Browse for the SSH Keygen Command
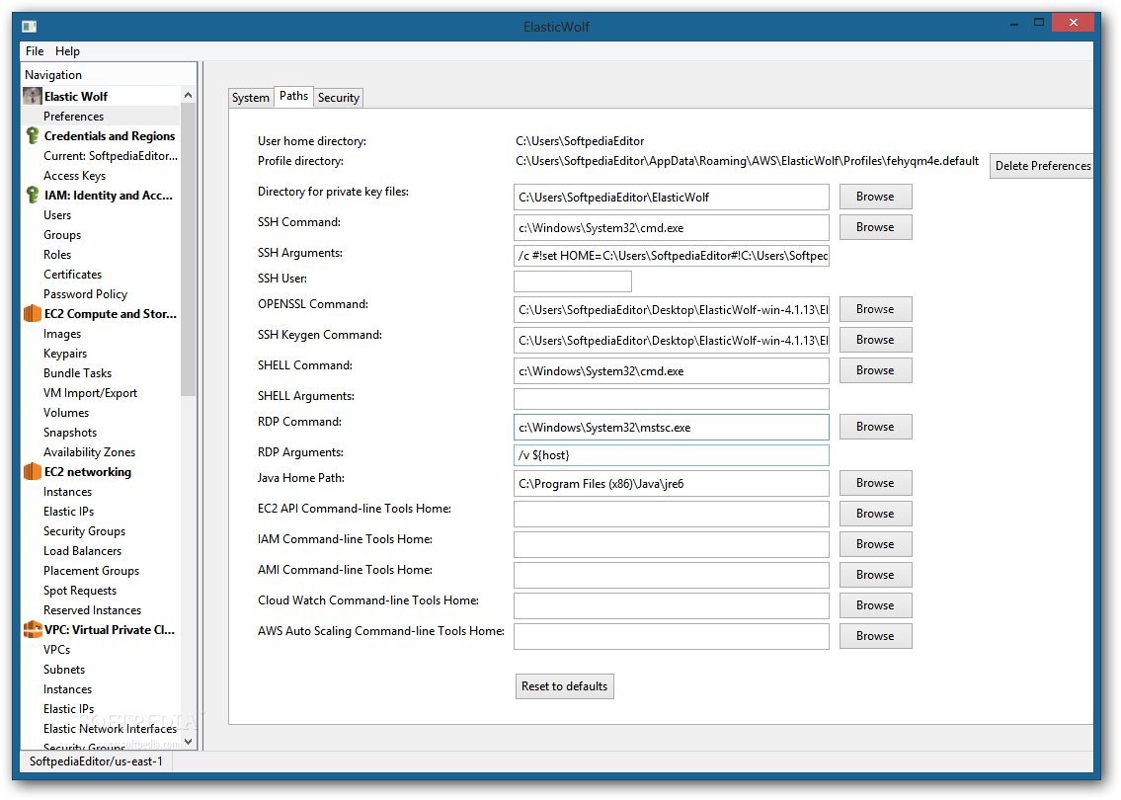Viewport: 1121px width, 800px height. (x=875, y=341)
